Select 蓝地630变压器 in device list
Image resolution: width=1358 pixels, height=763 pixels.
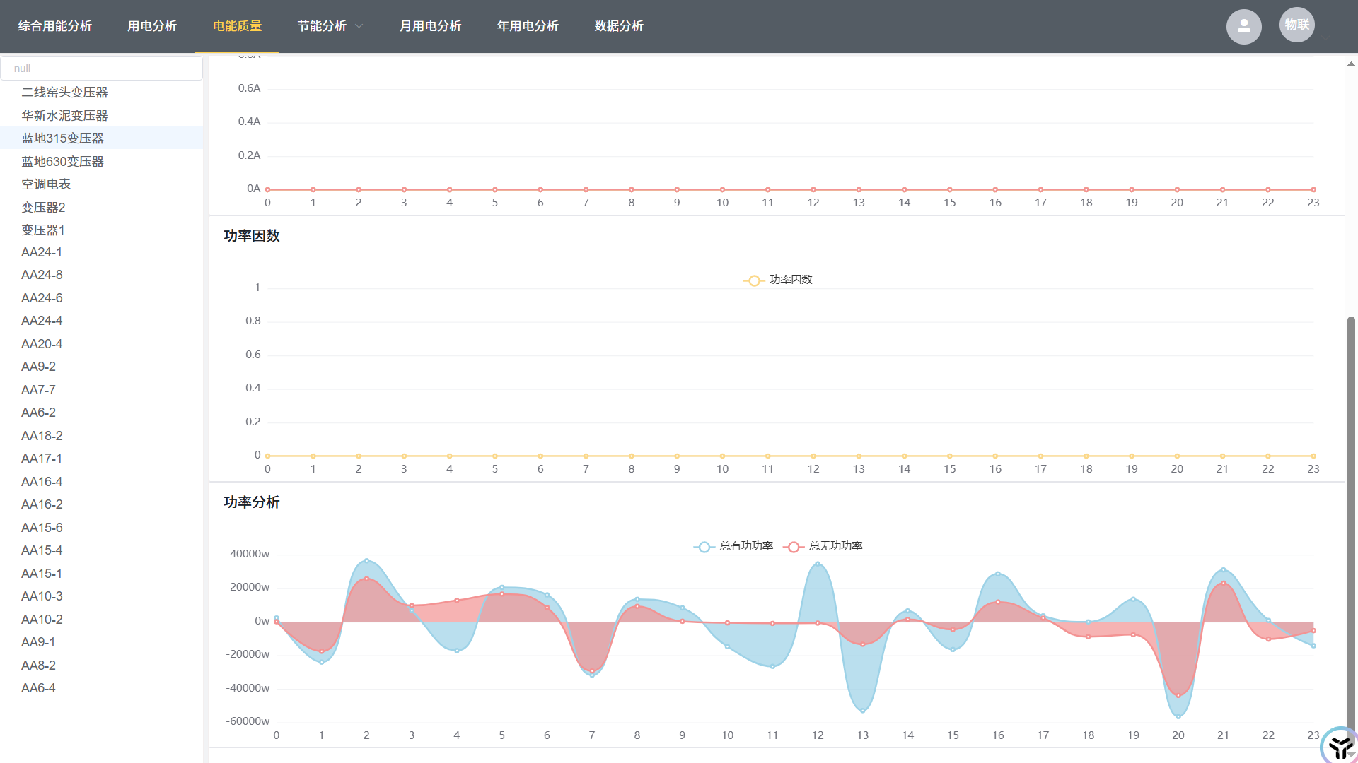point(62,162)
